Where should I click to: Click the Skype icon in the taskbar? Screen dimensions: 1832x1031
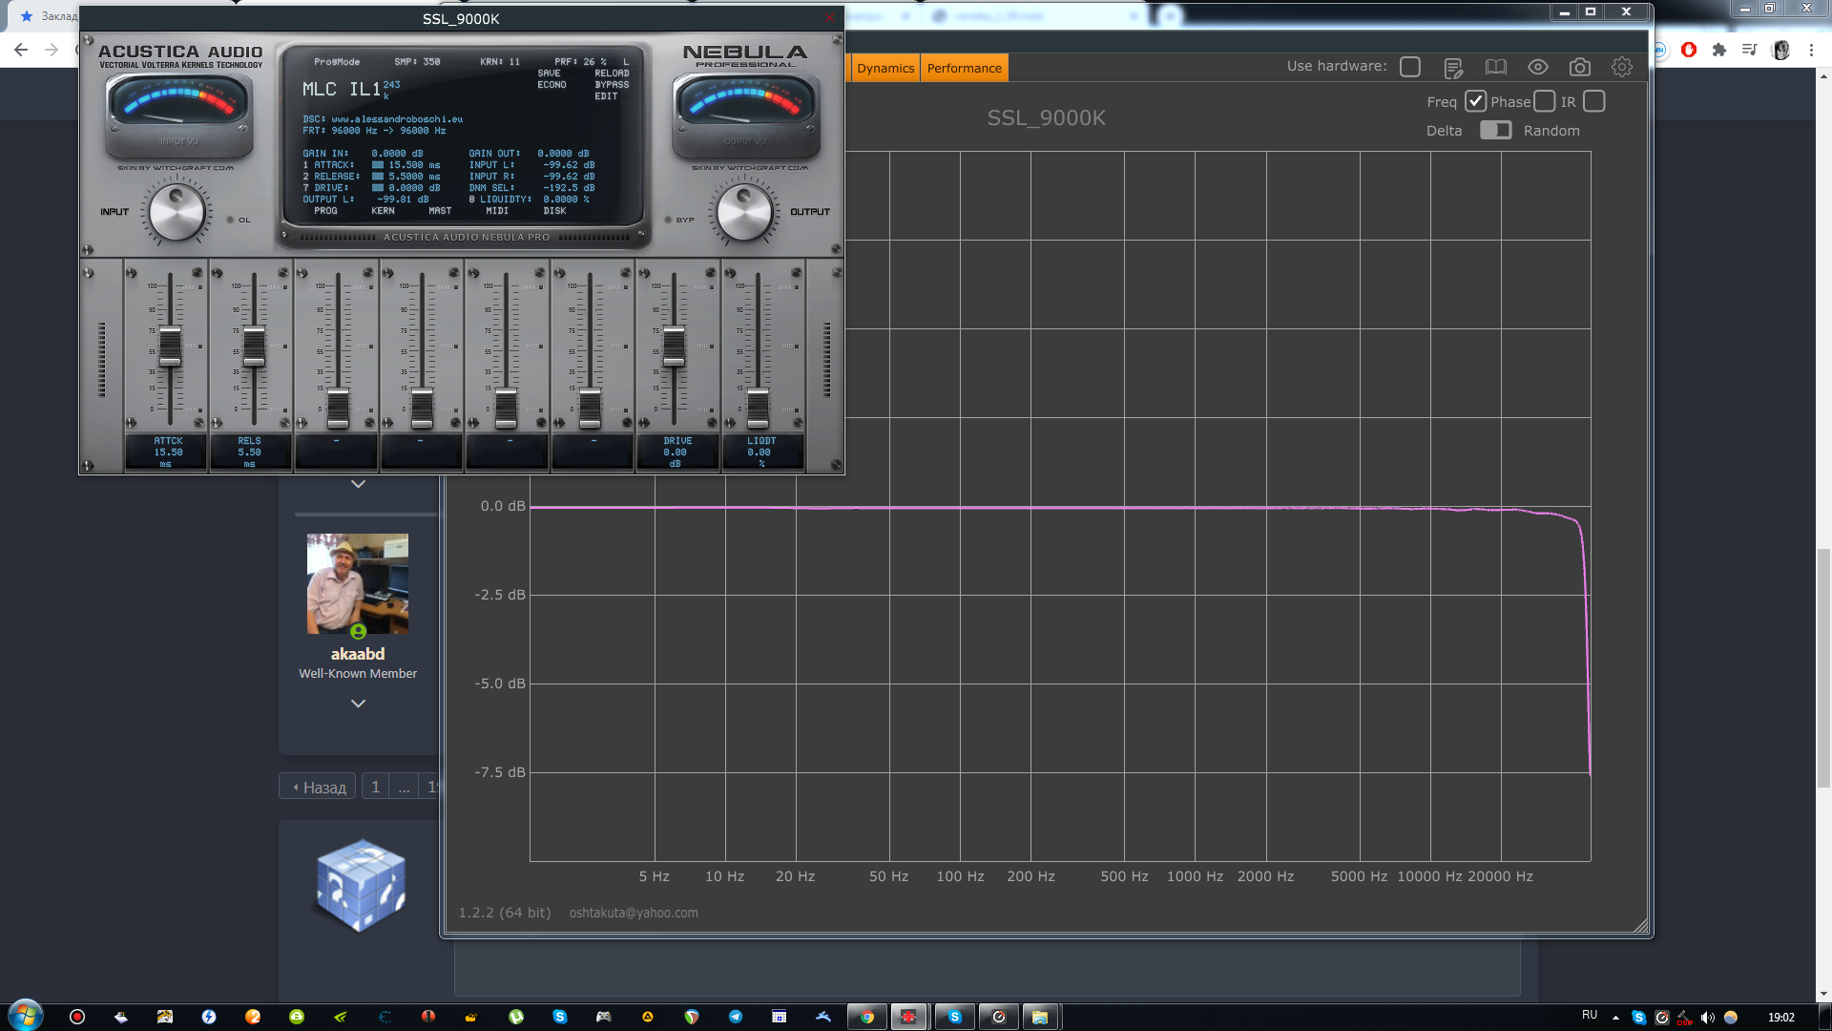coord(954,1017)
